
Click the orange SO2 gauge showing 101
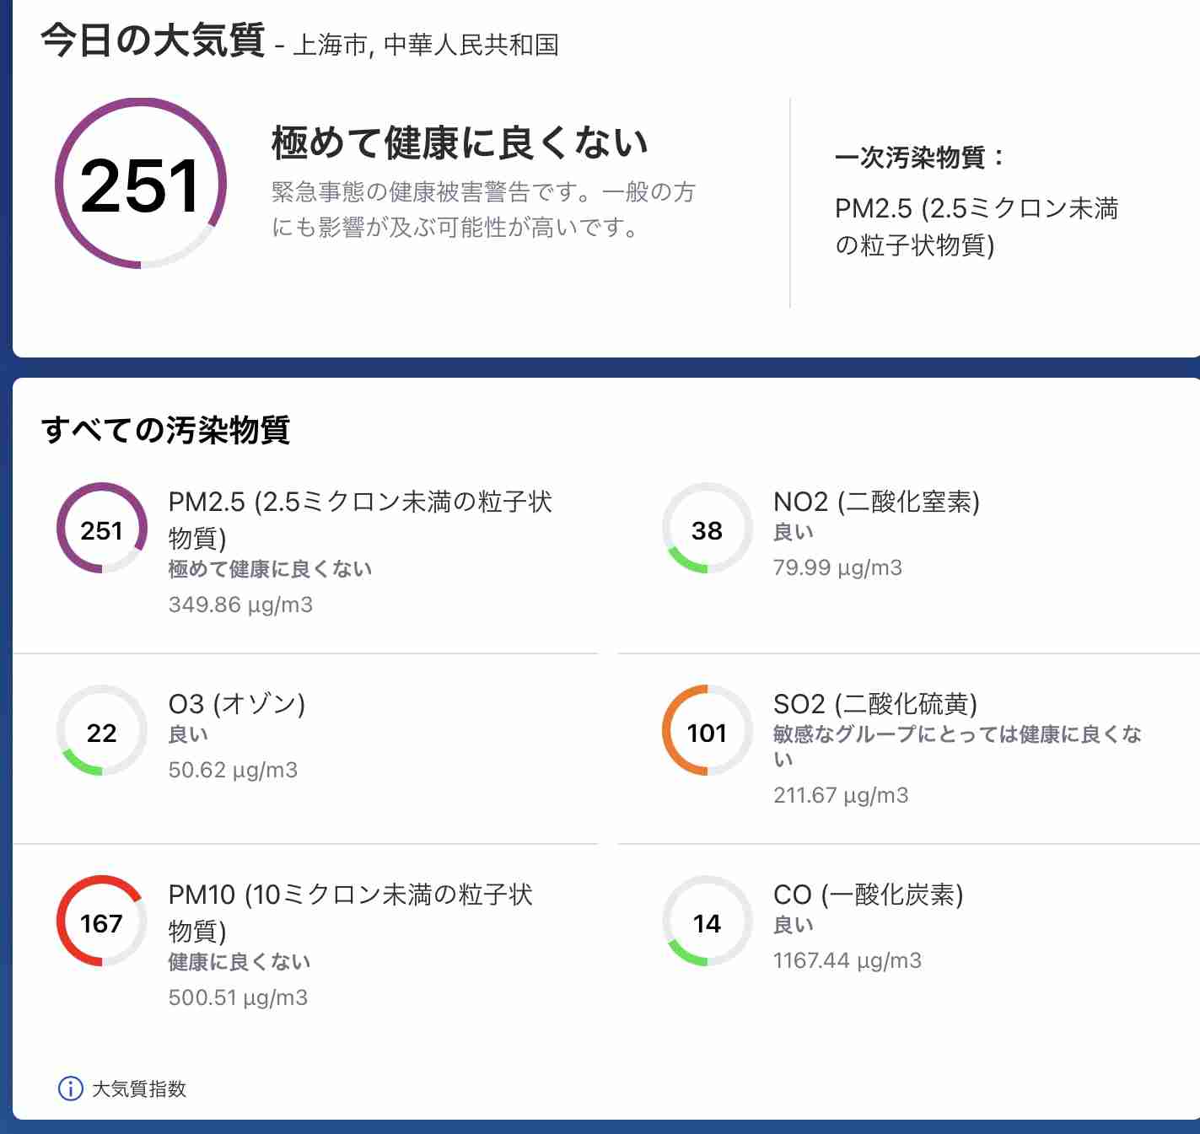click(707, 731)
